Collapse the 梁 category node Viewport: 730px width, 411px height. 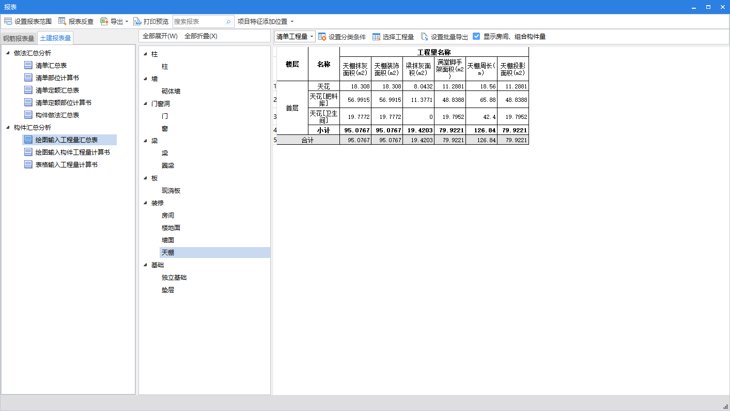[145, 141]
